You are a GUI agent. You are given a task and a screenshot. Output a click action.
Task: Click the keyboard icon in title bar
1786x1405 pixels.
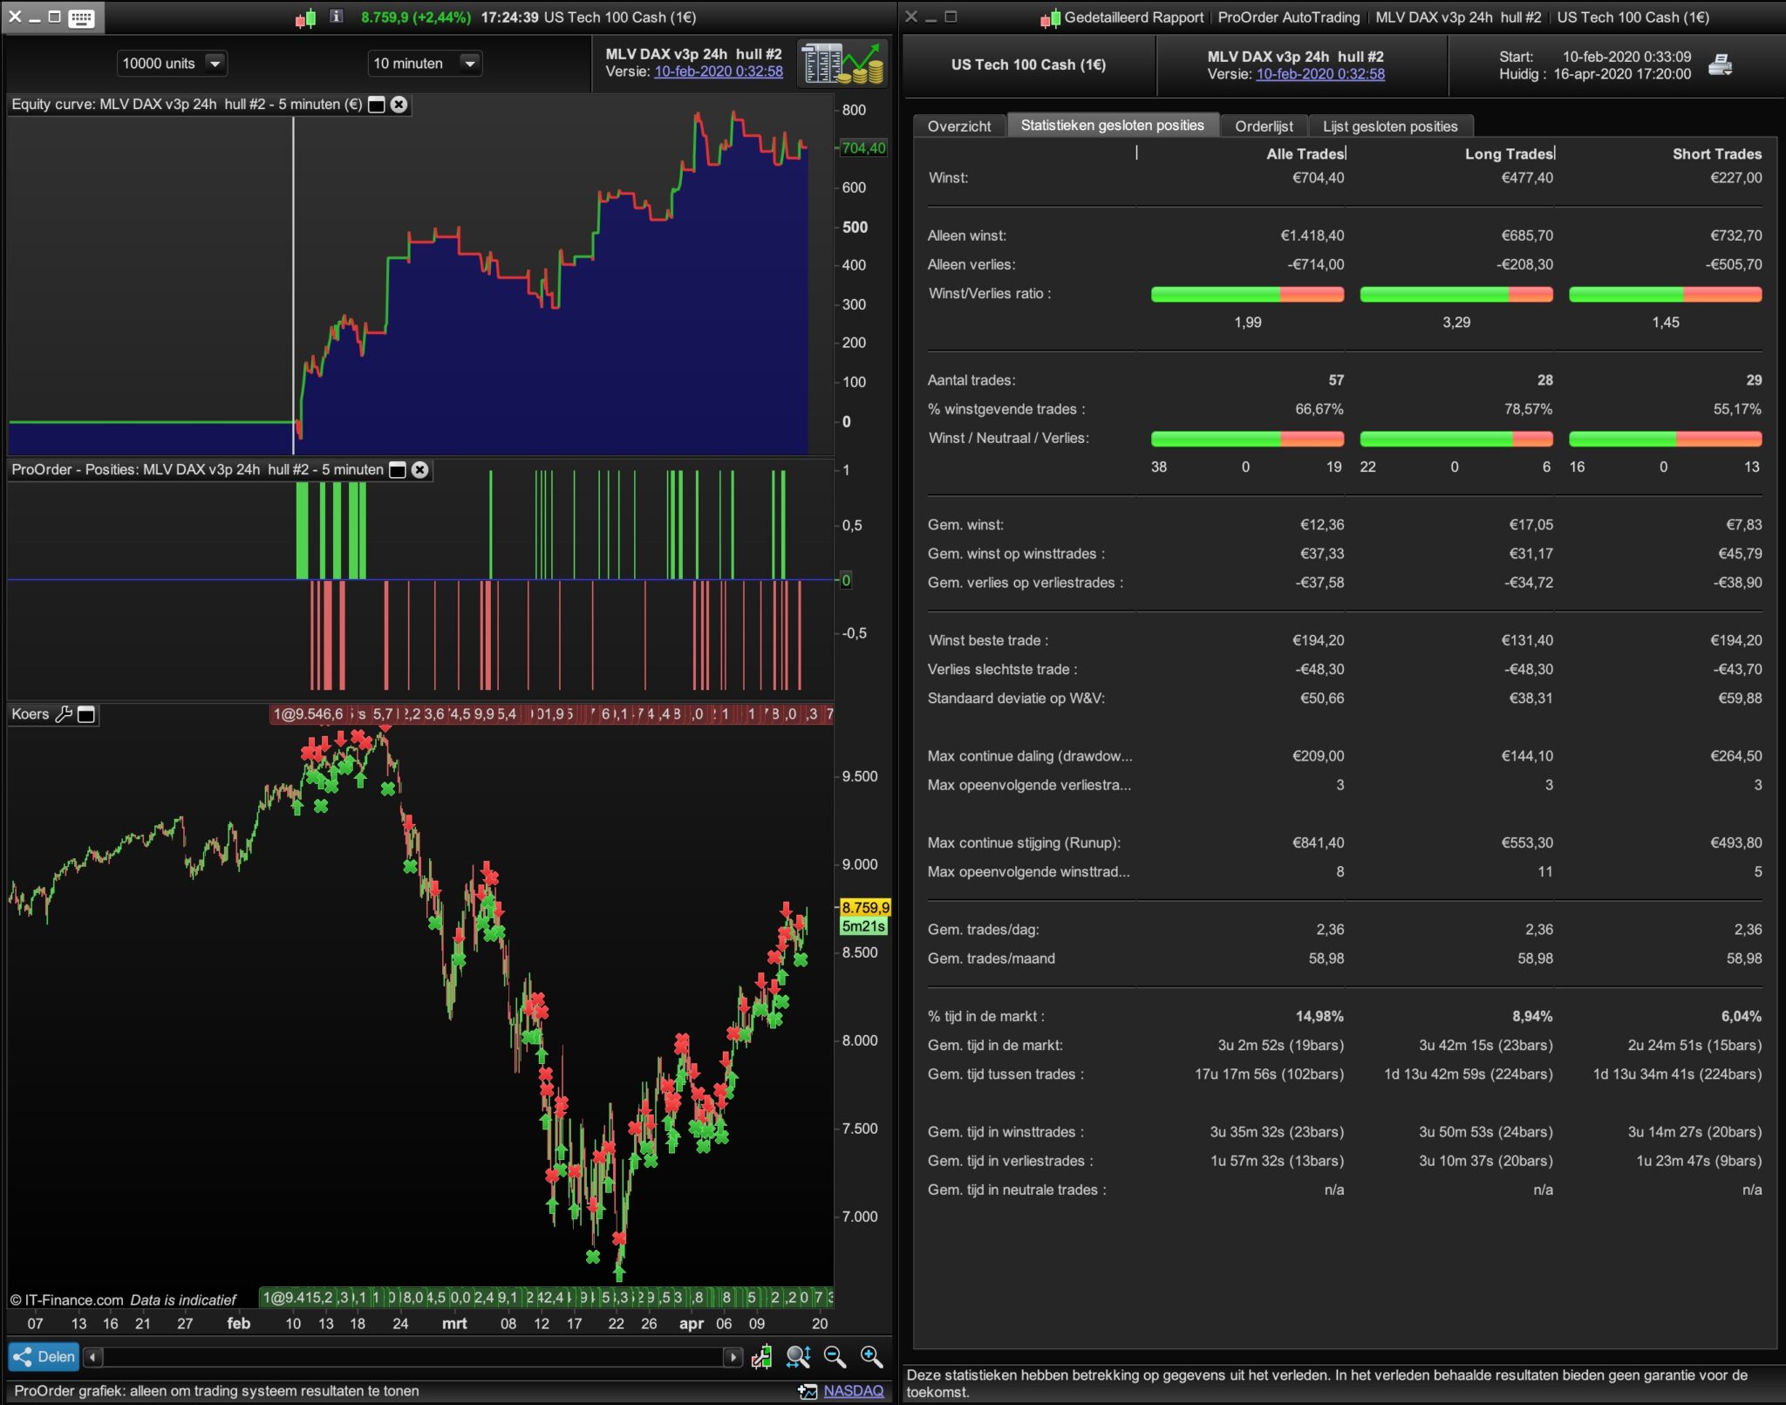81,17
